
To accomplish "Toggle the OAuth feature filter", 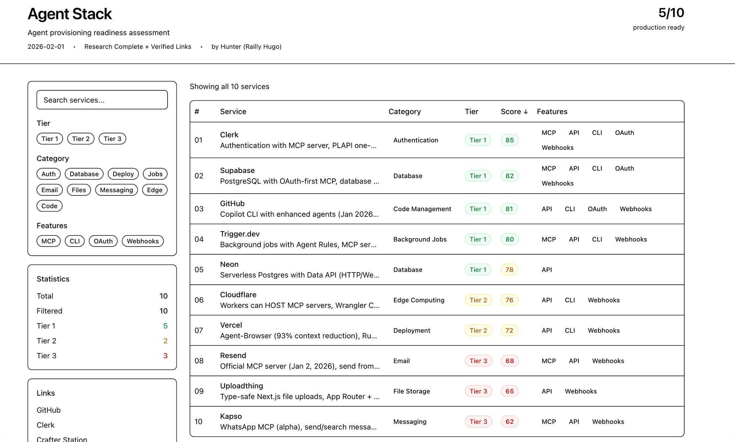I will (103, 241).
